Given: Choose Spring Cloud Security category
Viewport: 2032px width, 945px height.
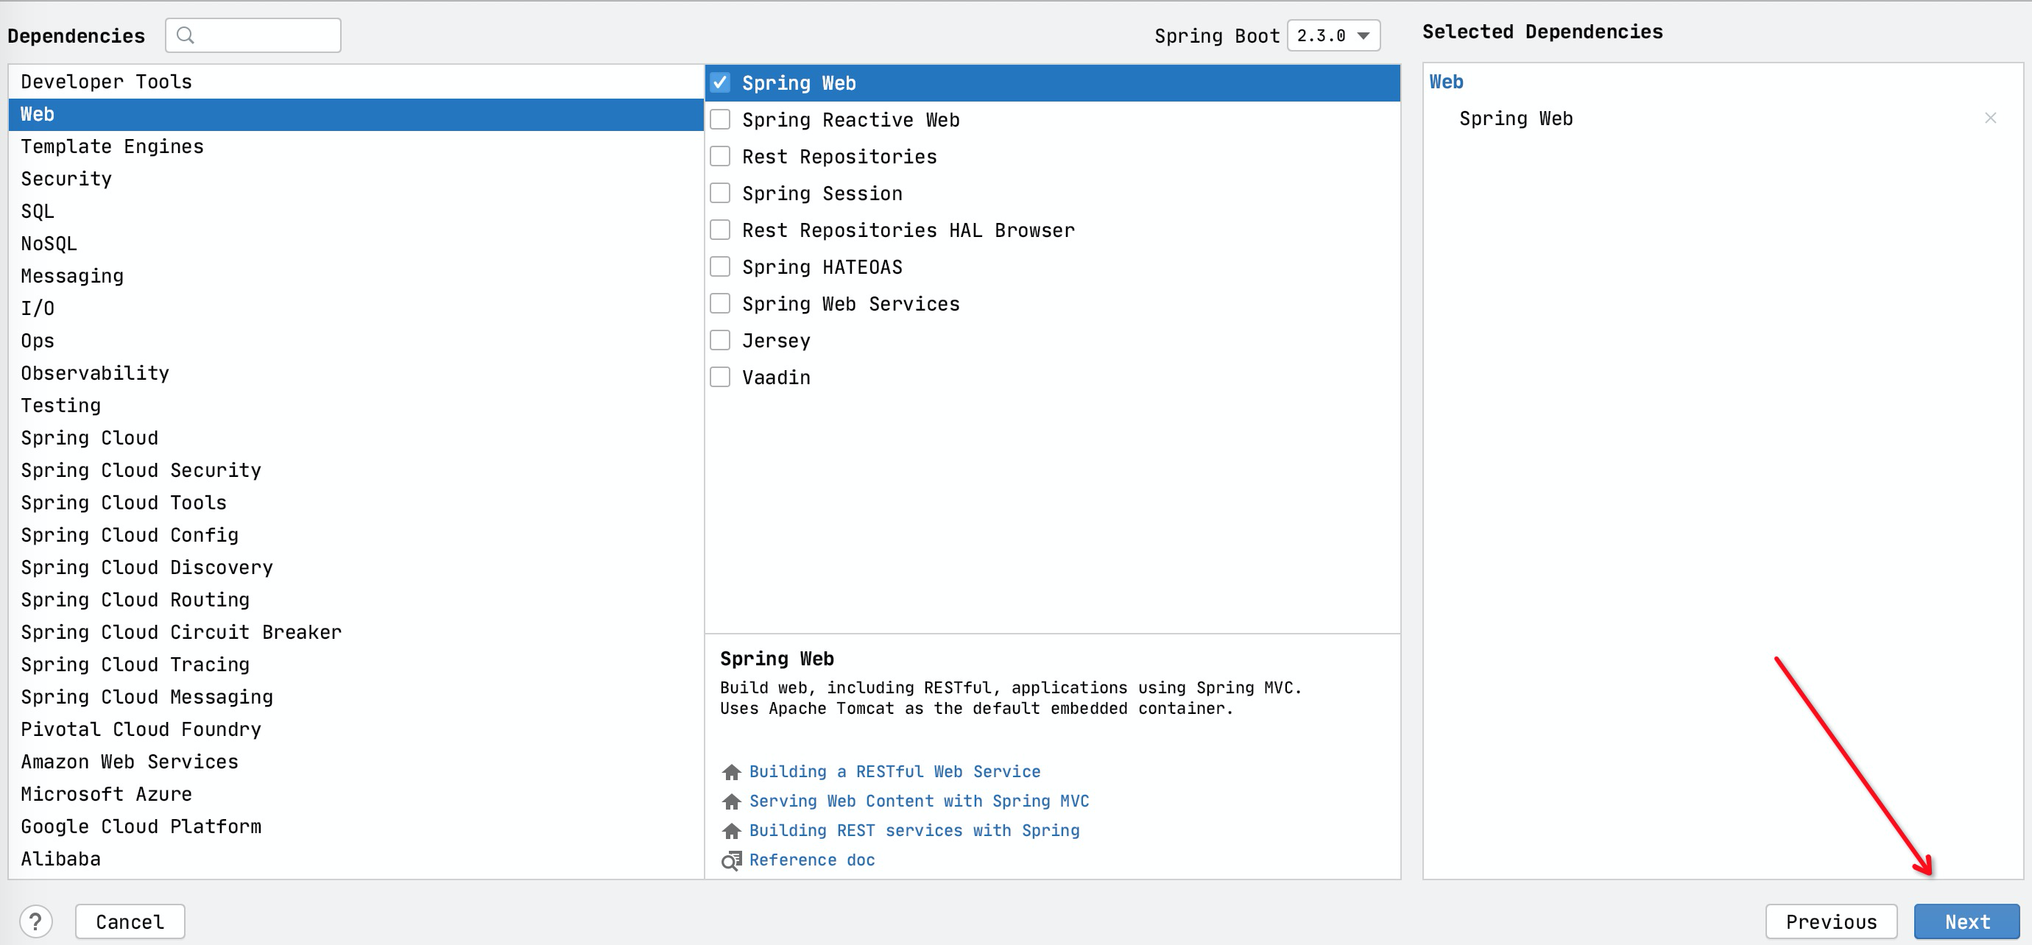Looking at the screenshot, I should [356, 470].
